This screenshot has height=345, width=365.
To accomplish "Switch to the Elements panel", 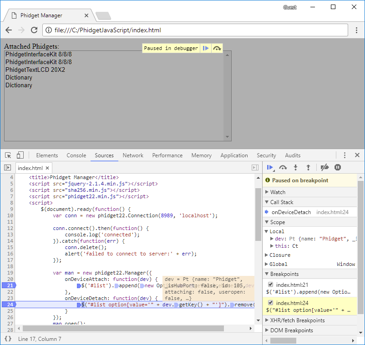I will [x=47, y=155].
